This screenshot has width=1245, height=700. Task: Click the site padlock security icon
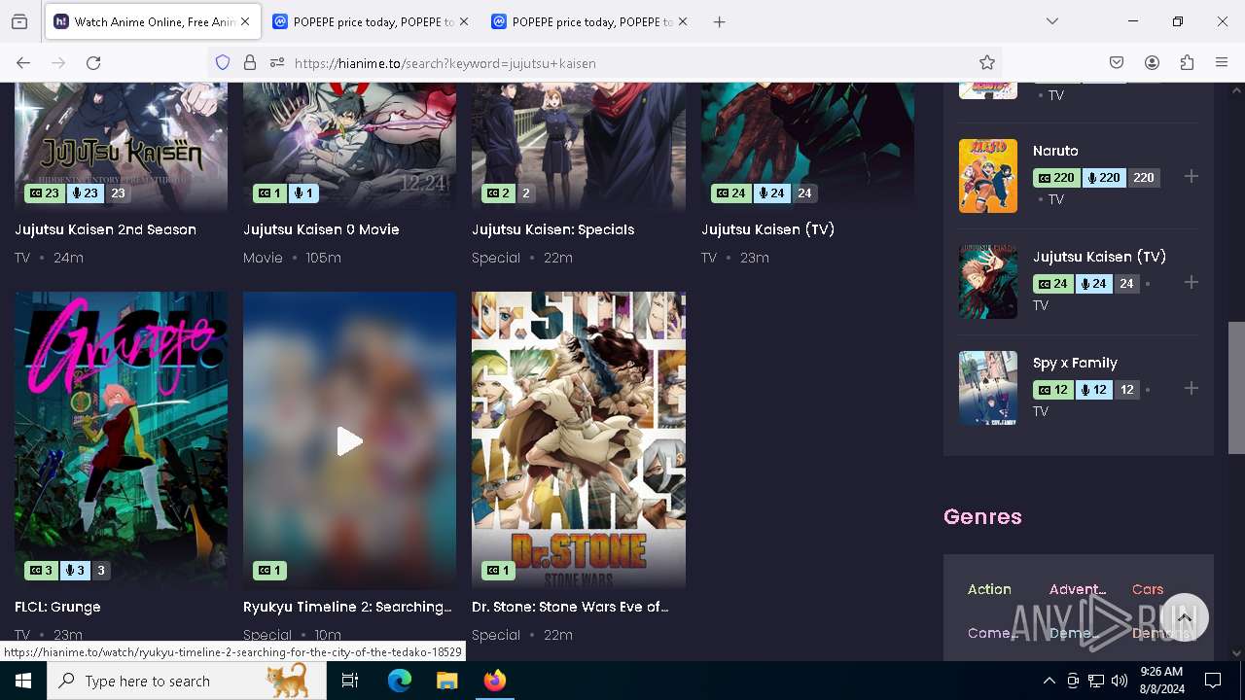(x=250, y=63)
